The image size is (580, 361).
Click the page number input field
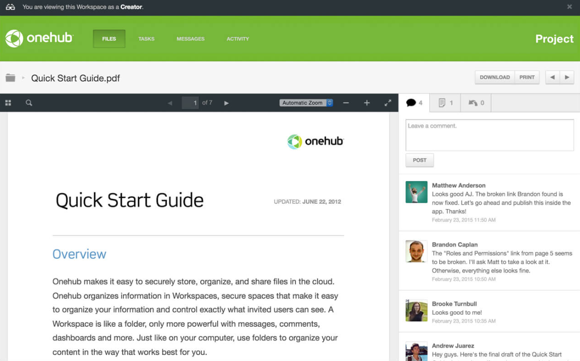click(190, 103)
